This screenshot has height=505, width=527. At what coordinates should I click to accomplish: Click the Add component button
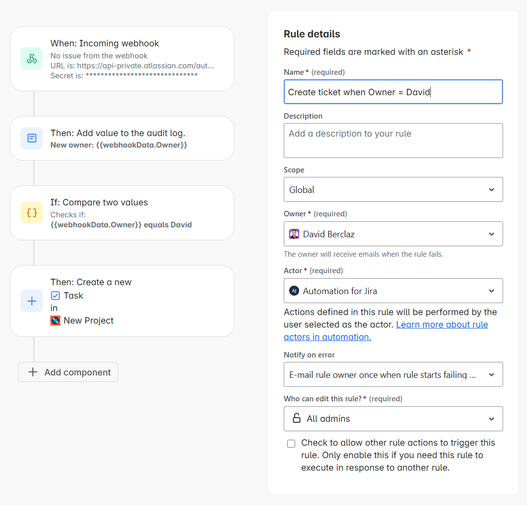[x=68, y=372]
